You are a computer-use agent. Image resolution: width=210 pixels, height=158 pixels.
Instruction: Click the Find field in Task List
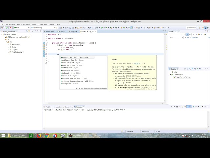(176, 38)
